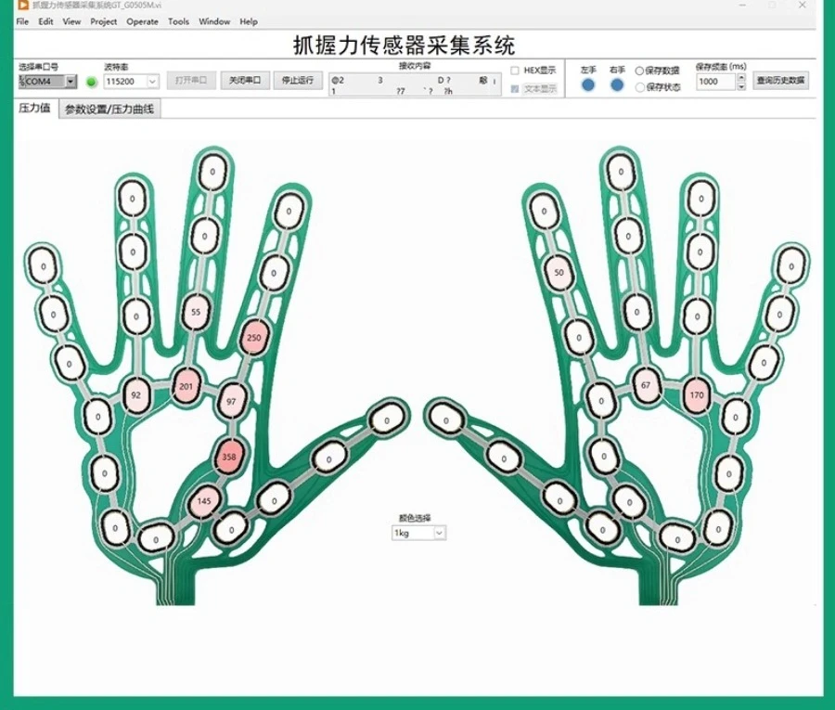Click the right-hand sensor reading 67

646,385
